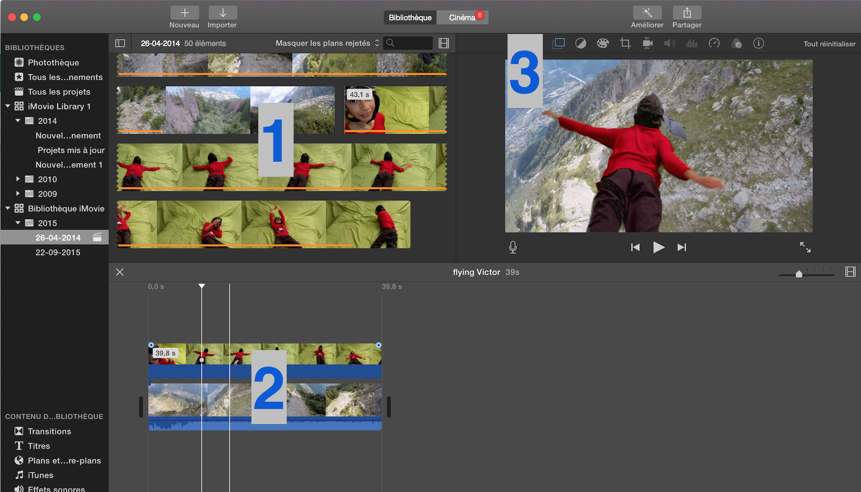Open the clip filter and audio effects tool

coord(737,43)
